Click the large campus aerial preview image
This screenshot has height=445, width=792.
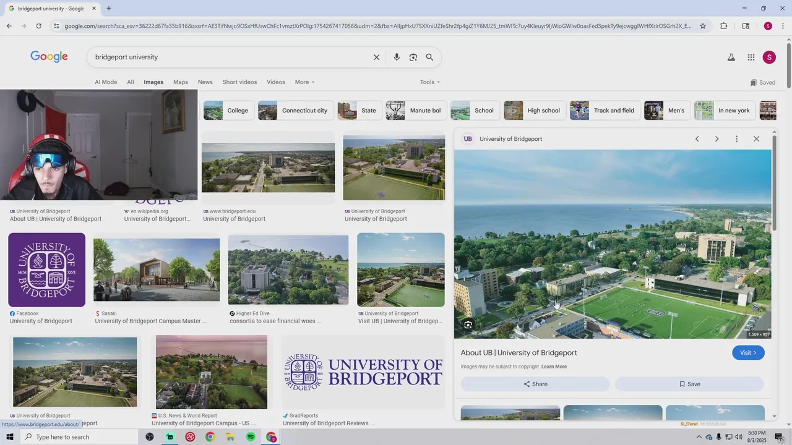[x=613, y=244]
